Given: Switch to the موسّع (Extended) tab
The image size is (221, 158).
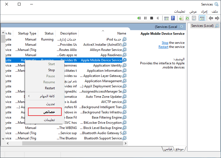Looking at the screenshot, I should coord(179,149).
